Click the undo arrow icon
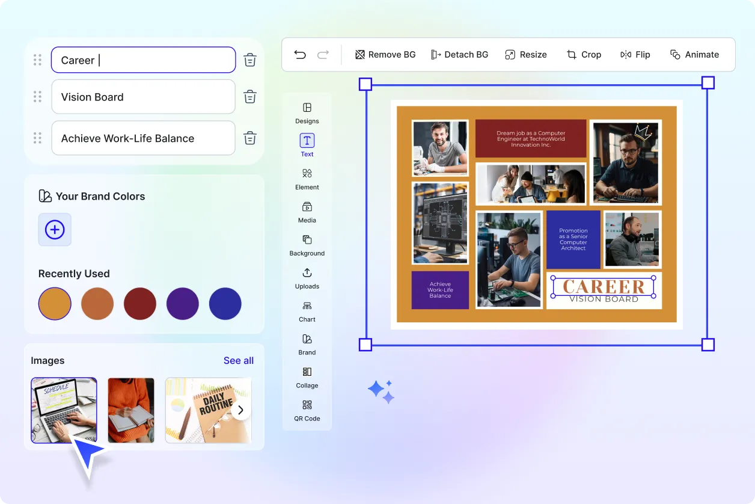This screenshot has width=755, height=504. click(300, 55)
